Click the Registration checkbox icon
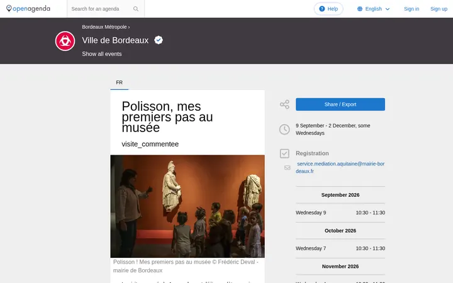453x283 pixels. [284, 153]
